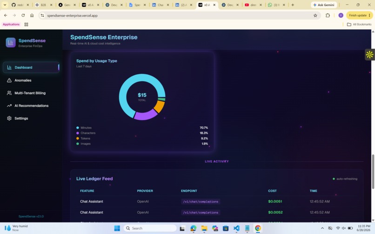Open the weather widget Very humid

point(16,228)
